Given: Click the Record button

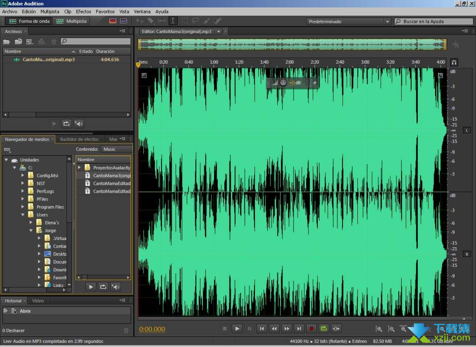Looking at the screenshot, I should click(x=311, y=328).
